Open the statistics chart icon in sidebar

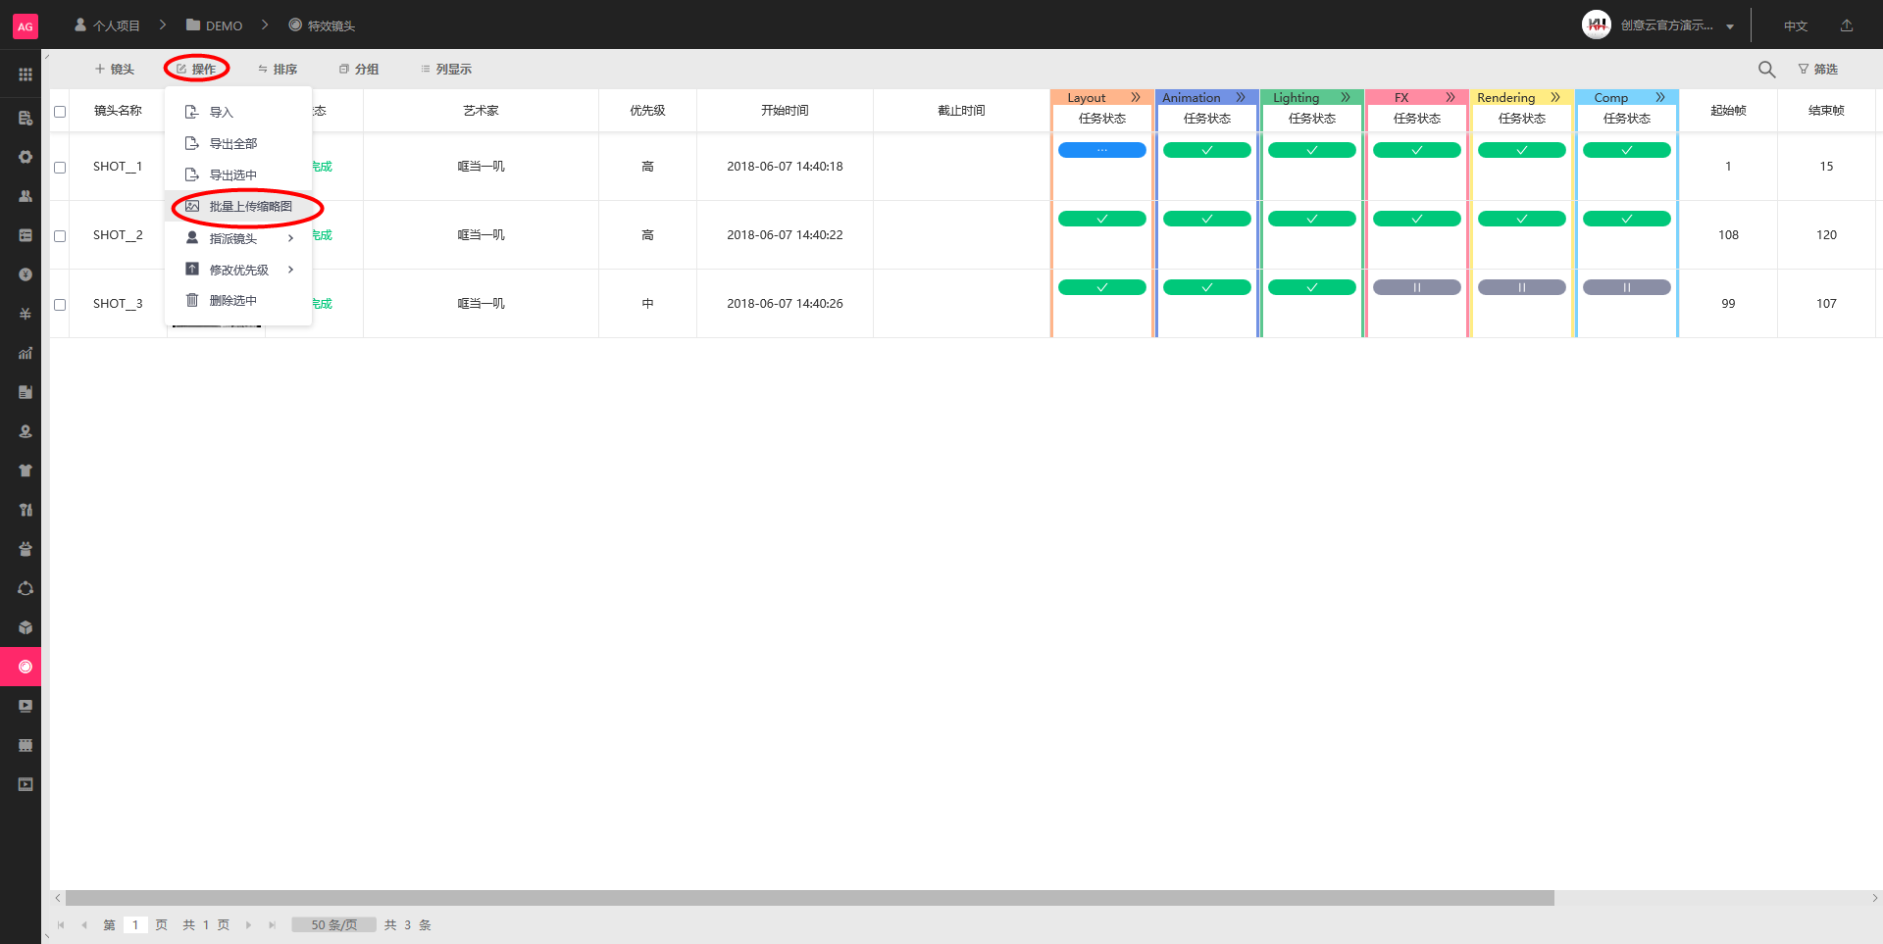(x=25, y=353)
